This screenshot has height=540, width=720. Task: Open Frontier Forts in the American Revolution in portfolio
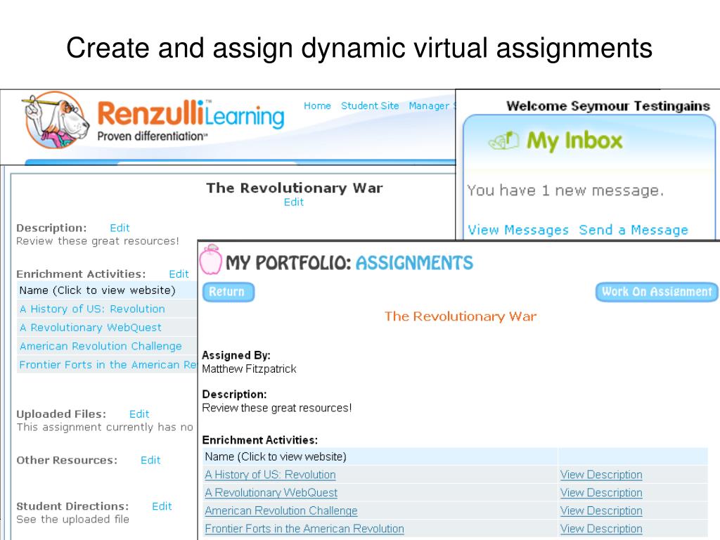pos(304,529)
